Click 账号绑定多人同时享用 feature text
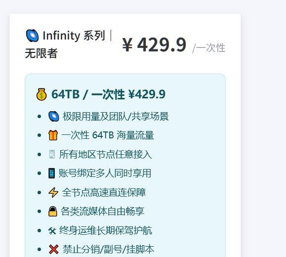This screenshot has height=257, width=286. [105, 173]
